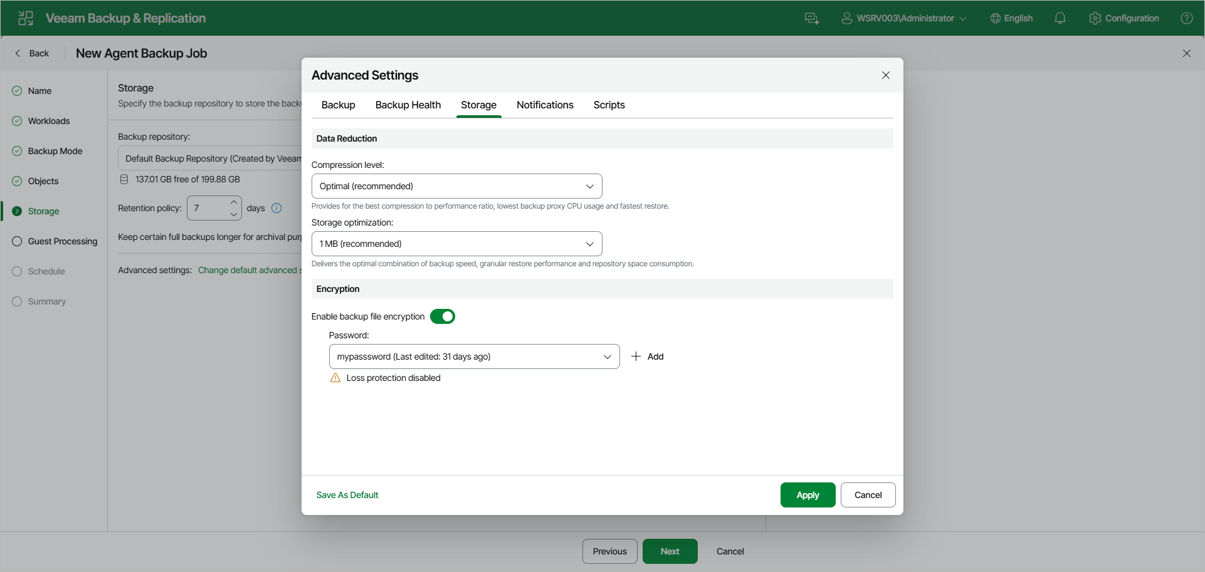Click the retention policy info icon
This screenshot has width=1205, height=572.
276,208
